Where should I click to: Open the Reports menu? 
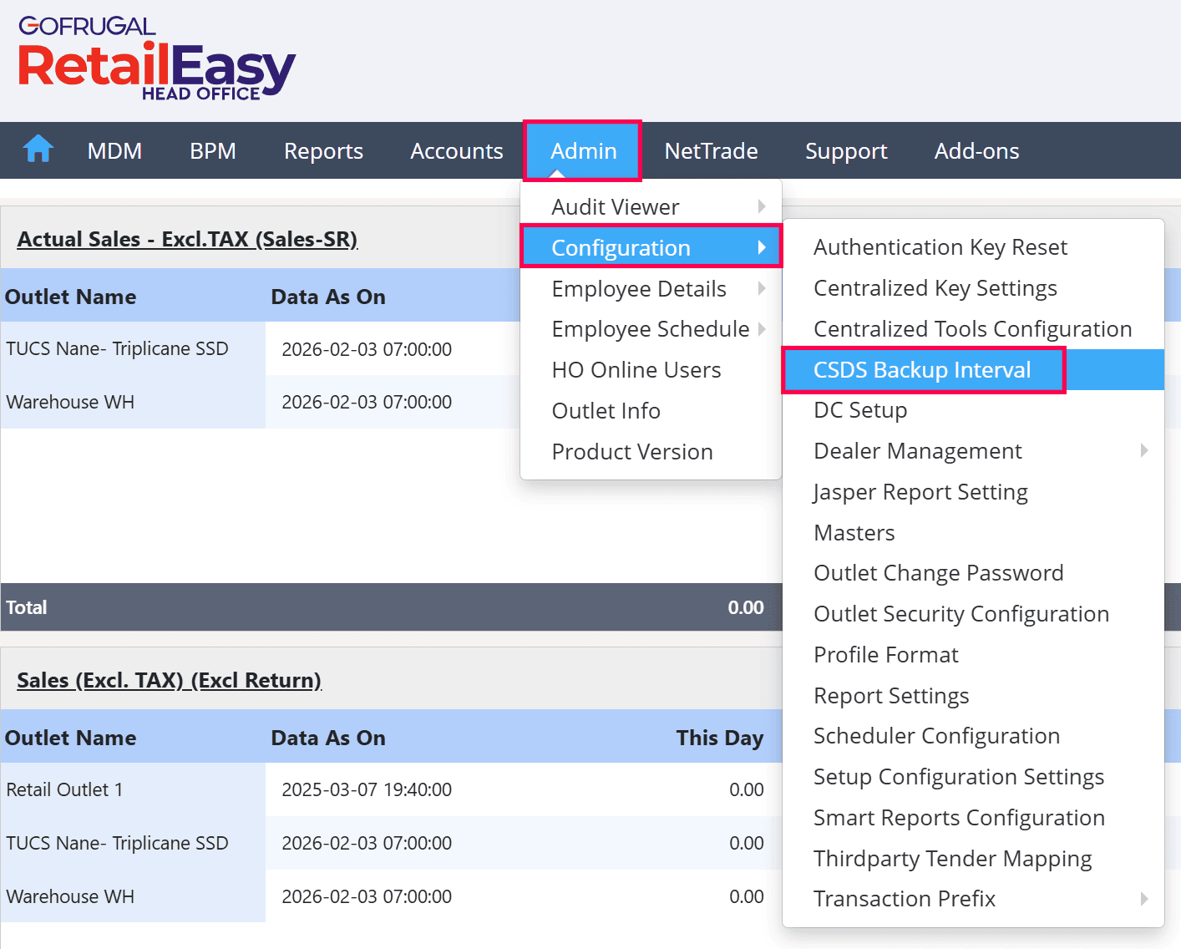click(x=323, y=151)
